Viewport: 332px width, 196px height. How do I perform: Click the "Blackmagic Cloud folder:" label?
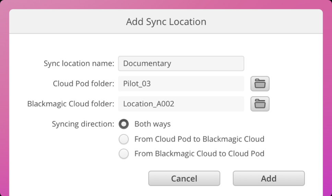(71, 104)
